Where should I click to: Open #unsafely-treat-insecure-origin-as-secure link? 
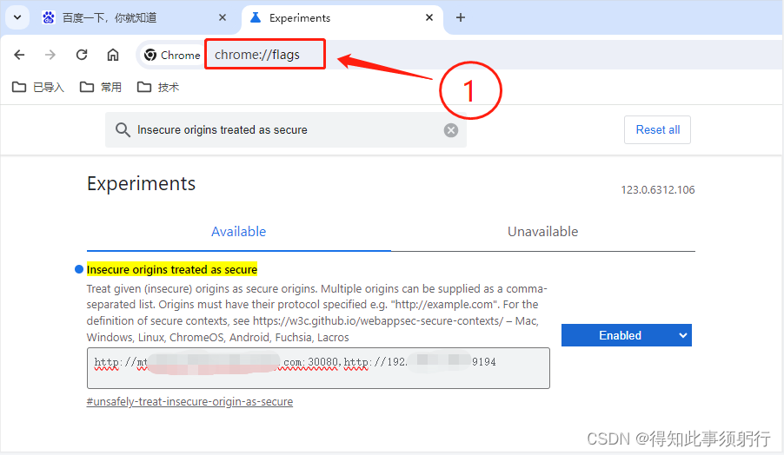[x=189, y=401]
